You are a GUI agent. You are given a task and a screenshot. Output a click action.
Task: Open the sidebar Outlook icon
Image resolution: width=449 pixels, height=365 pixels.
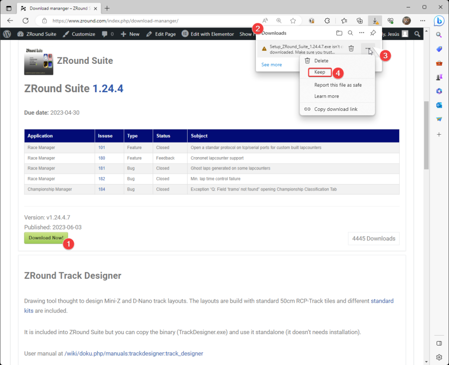(439, 105)
